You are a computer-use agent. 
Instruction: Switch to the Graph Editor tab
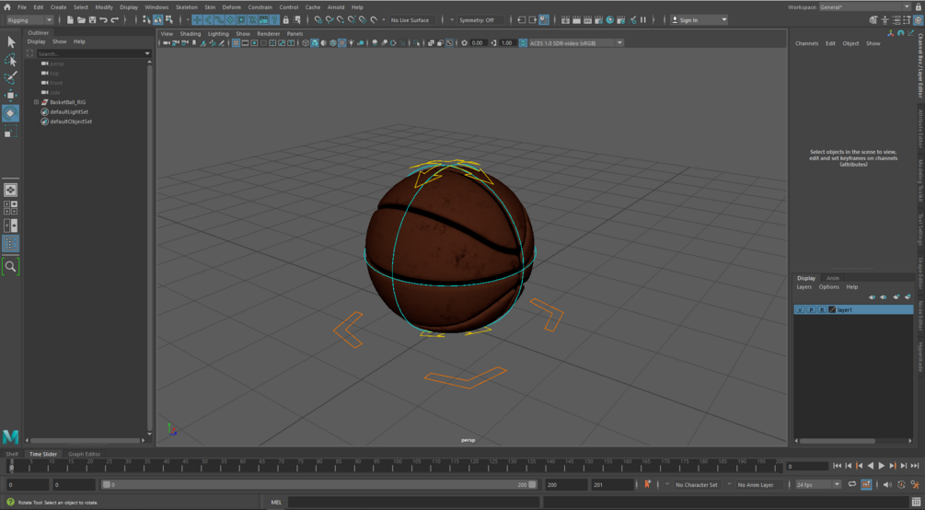(85, 454)
